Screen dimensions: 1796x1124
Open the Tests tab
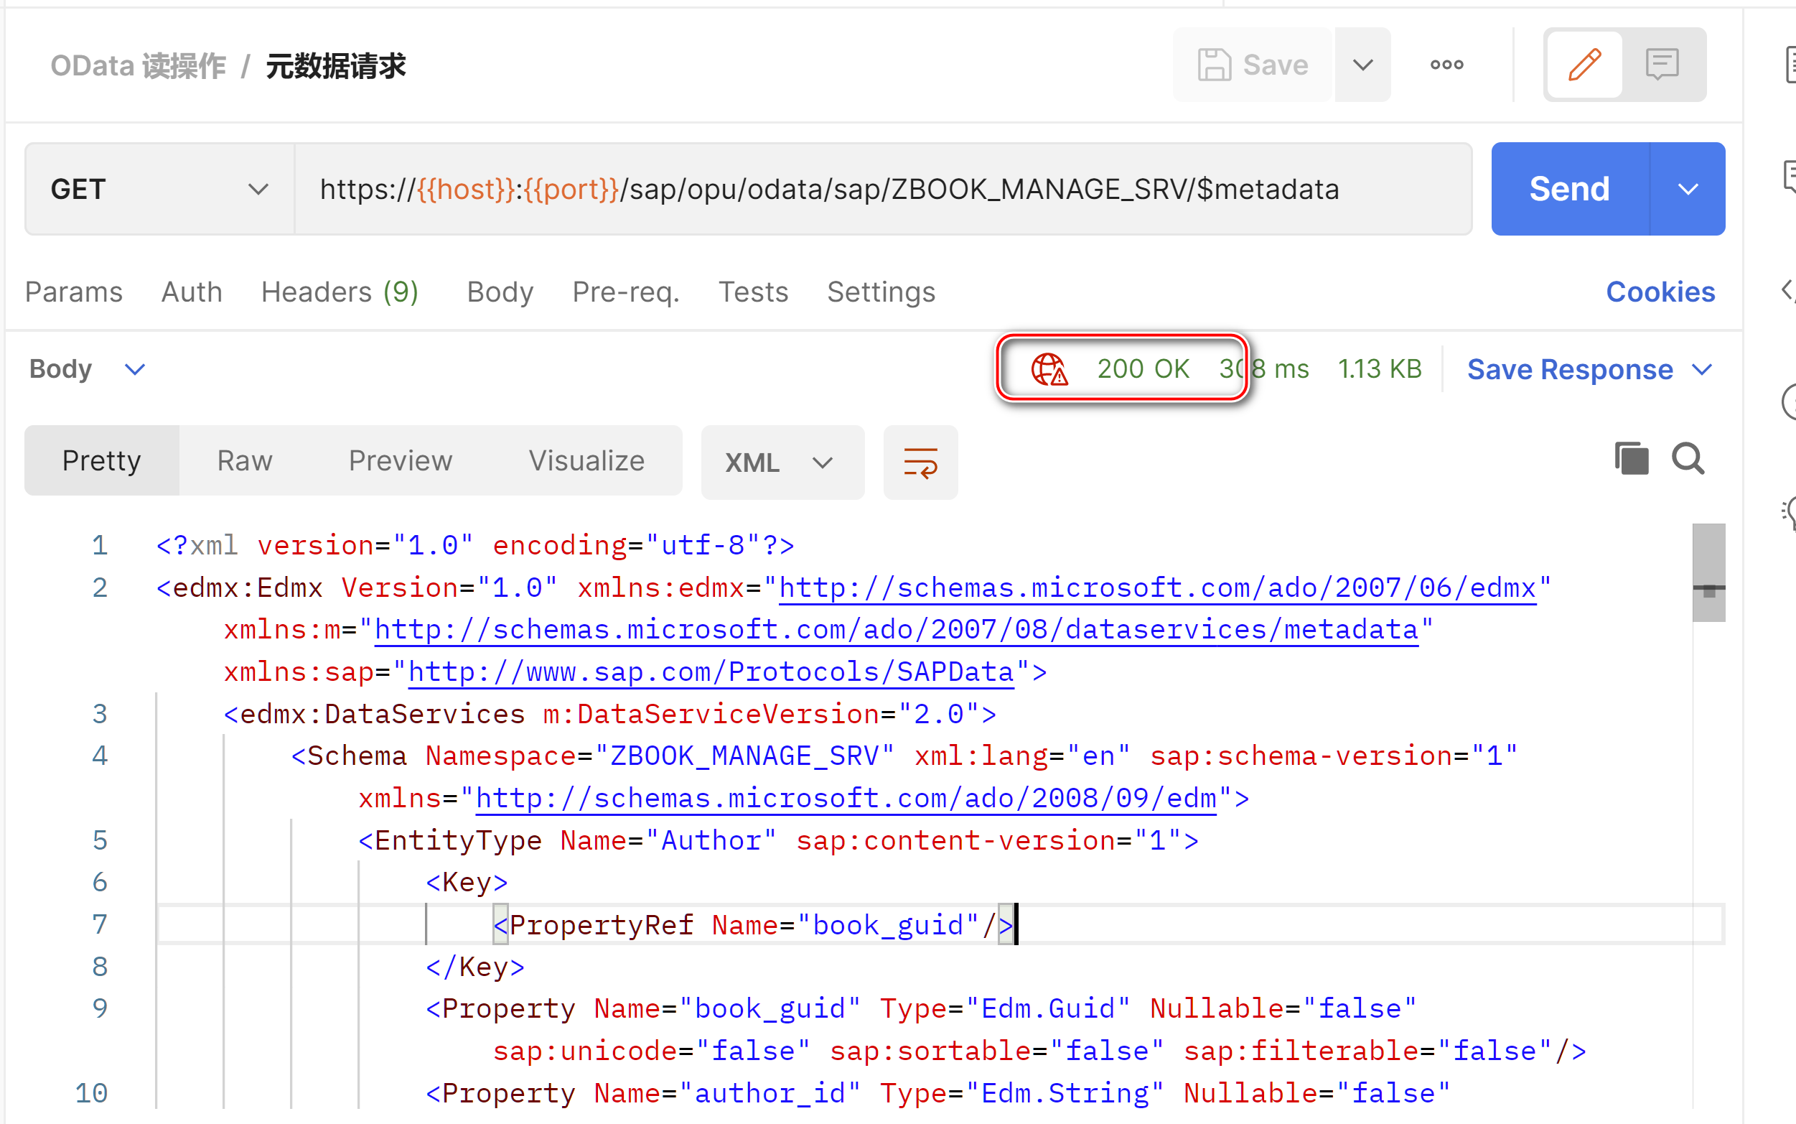coord(753,292)
